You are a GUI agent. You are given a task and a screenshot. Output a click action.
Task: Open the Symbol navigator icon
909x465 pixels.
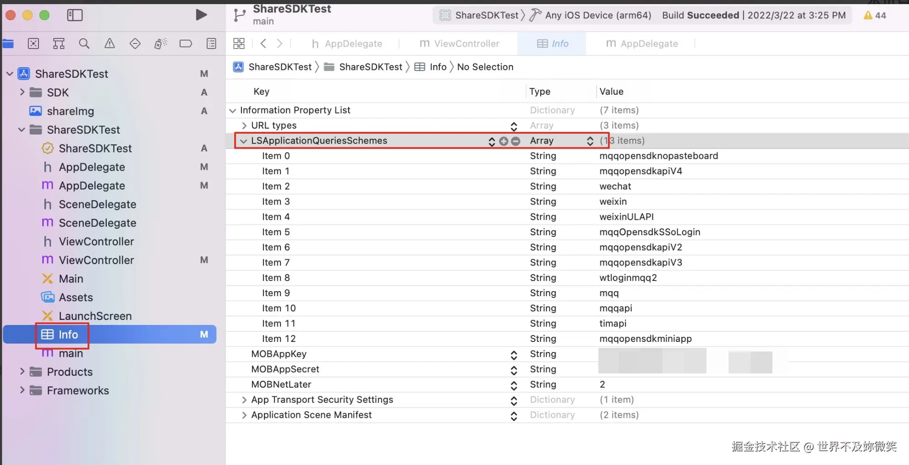pos(59,43)
